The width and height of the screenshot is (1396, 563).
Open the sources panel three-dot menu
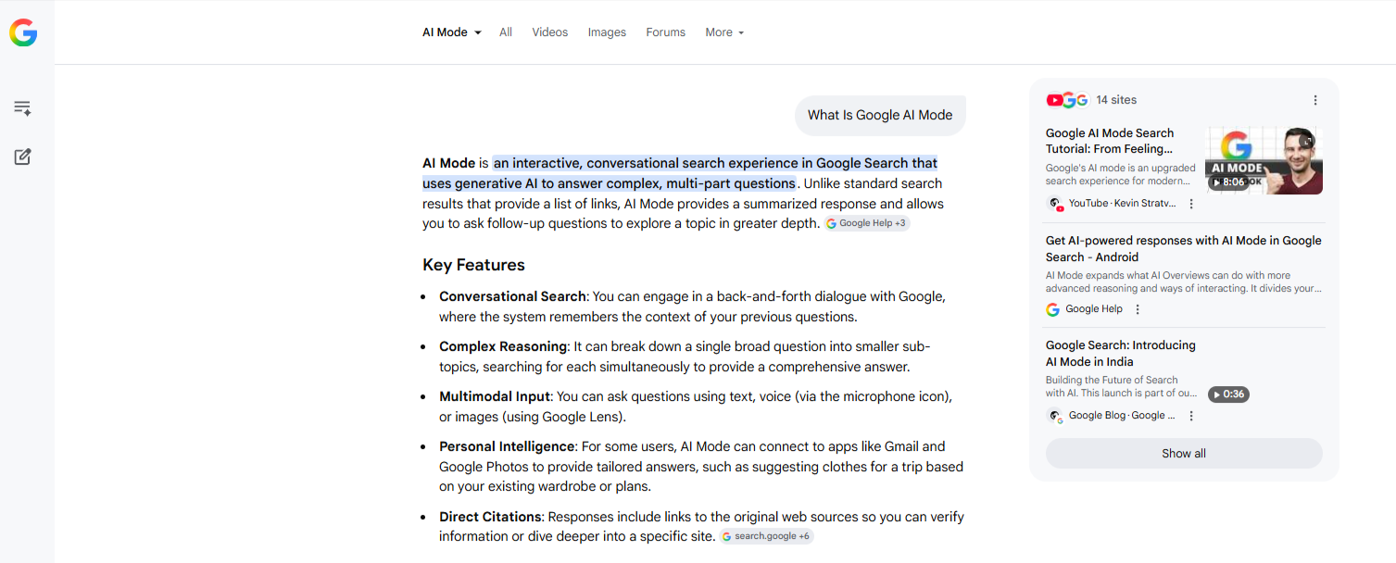coord(1315,100)
